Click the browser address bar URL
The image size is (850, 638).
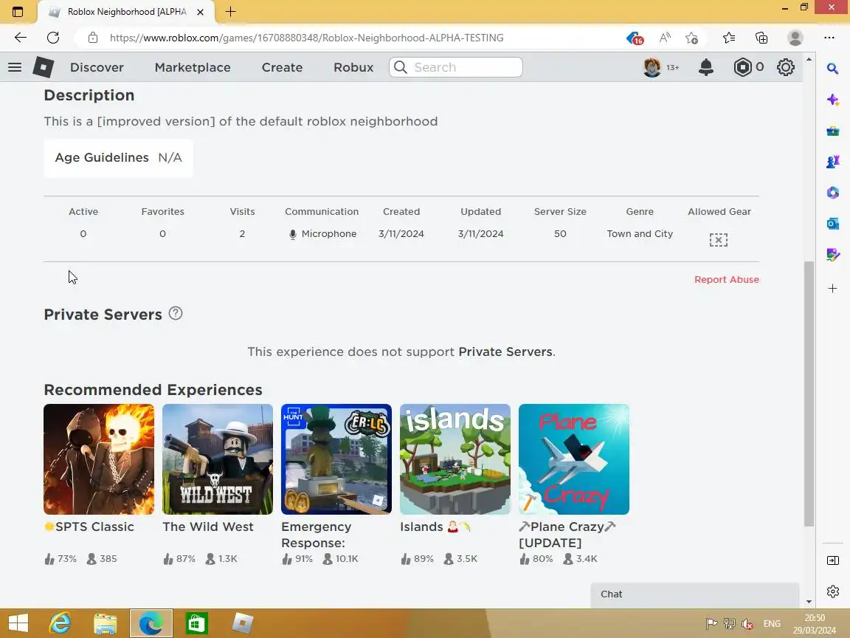tap(306, 38)
